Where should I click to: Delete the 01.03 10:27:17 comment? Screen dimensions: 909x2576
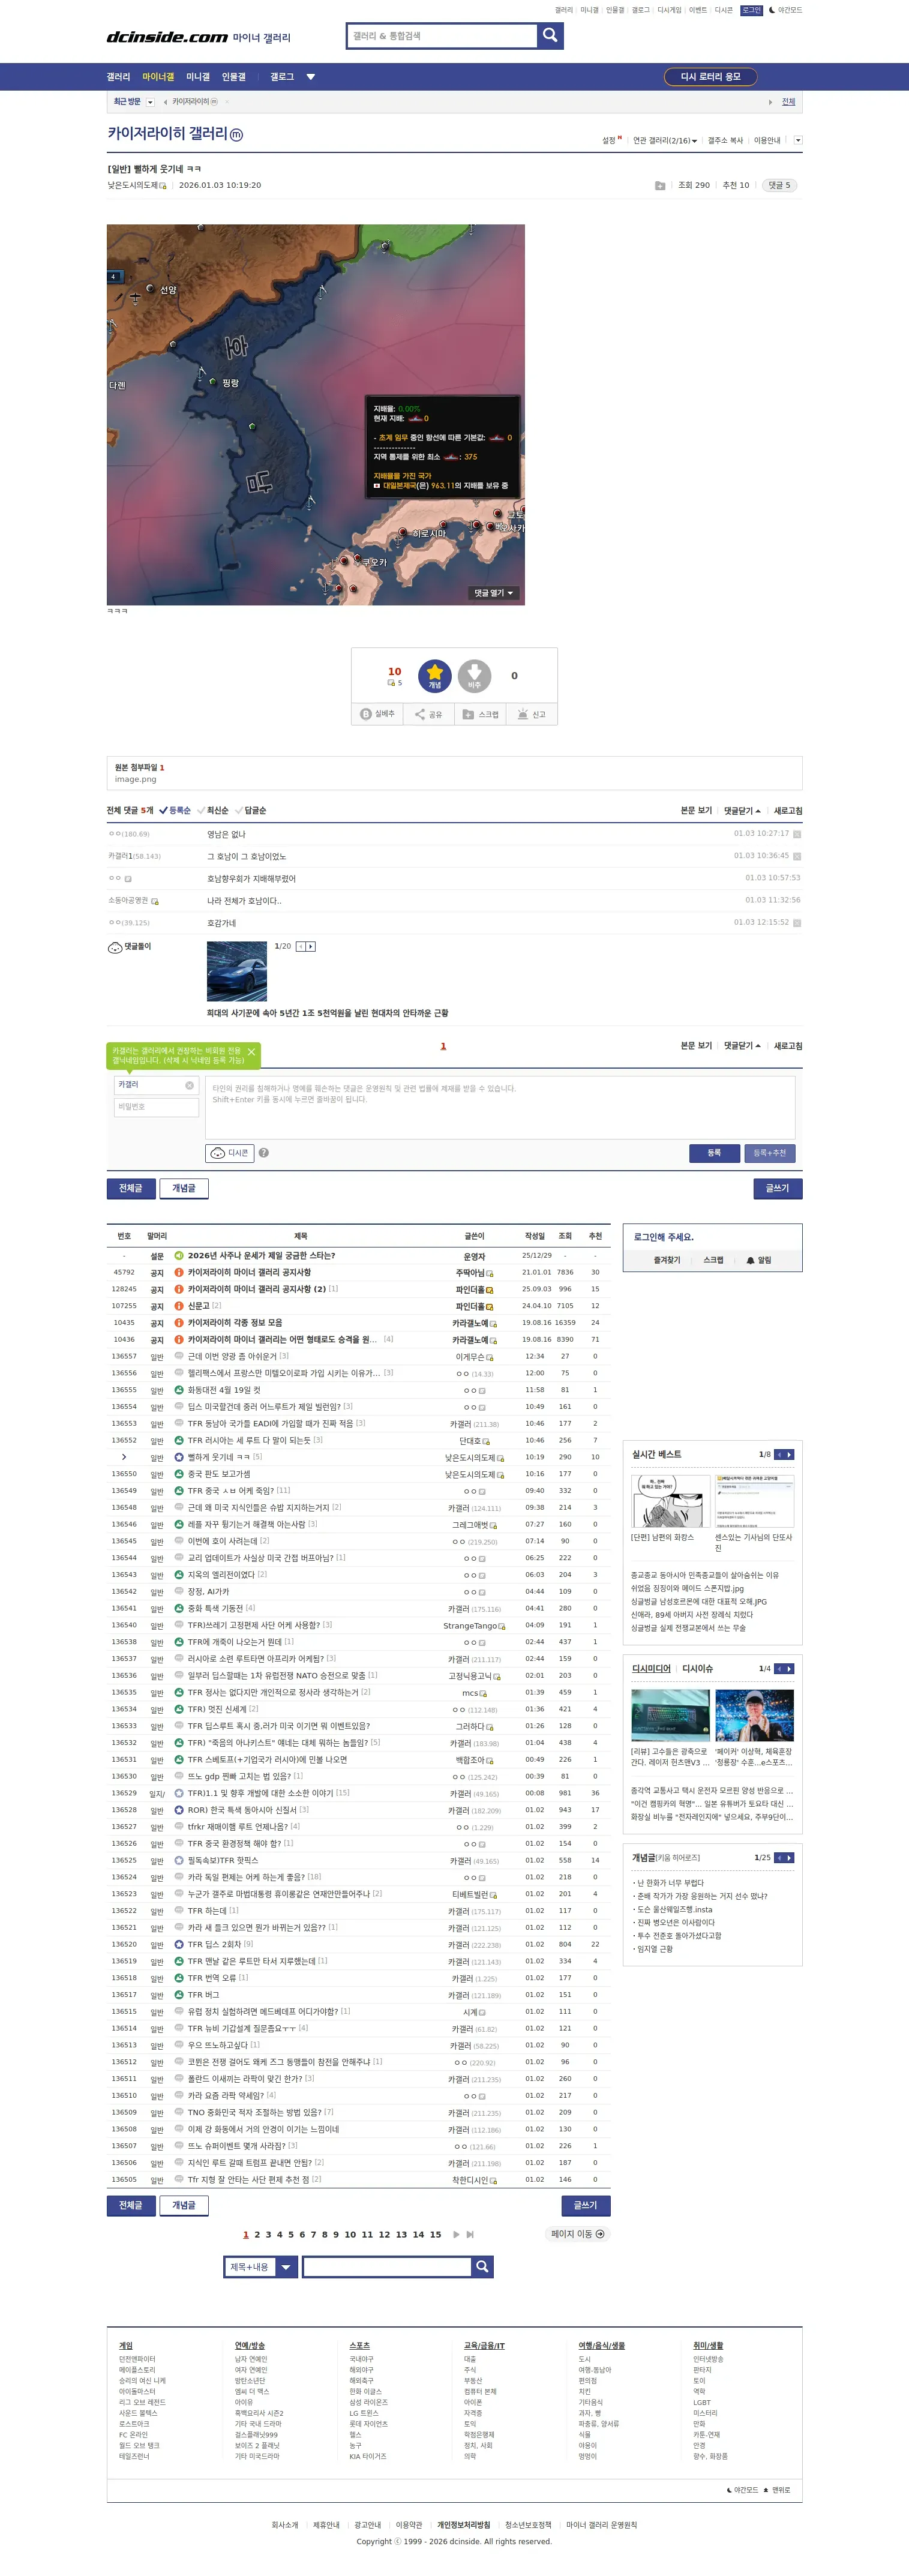point(797,834)
